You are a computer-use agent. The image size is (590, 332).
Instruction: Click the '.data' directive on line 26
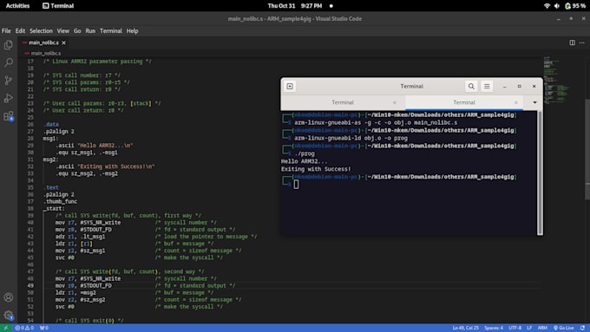(51, 125)
